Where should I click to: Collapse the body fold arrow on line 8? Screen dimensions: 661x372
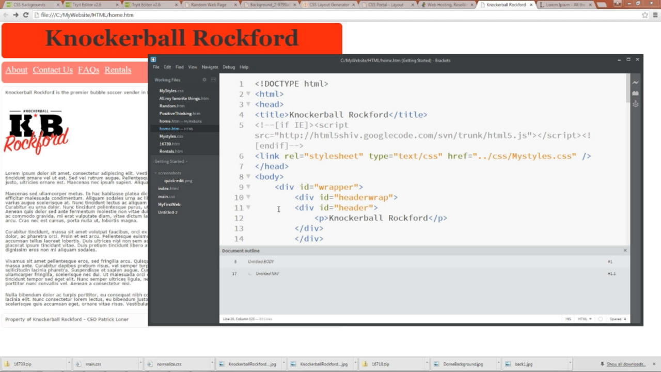[248, 176]
